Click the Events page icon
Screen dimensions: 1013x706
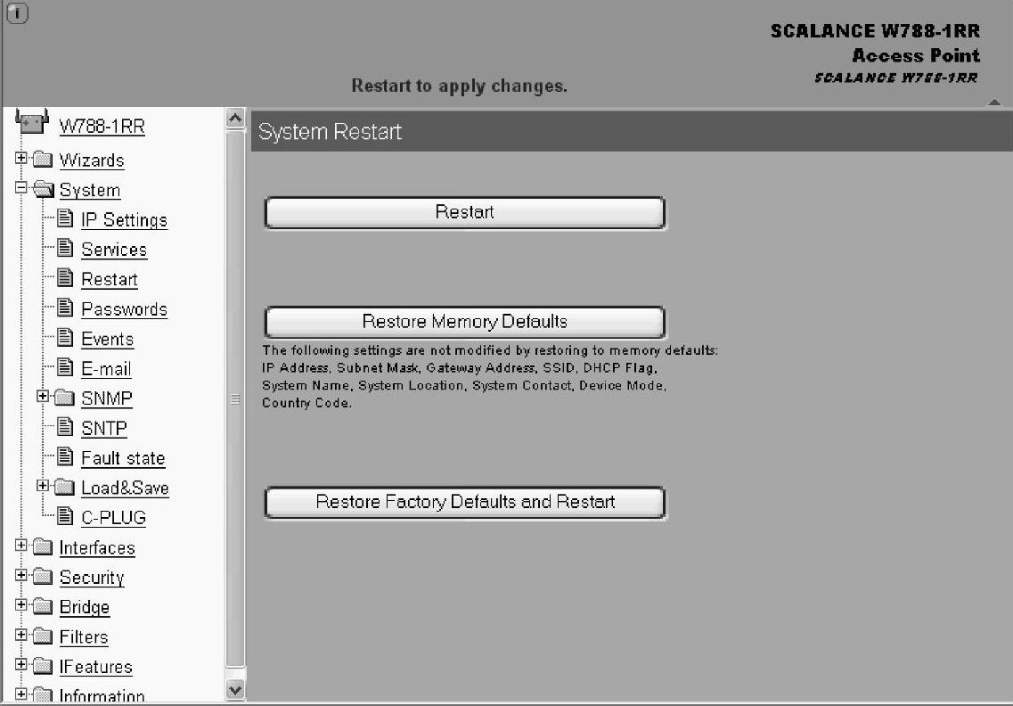coord(65,338)
